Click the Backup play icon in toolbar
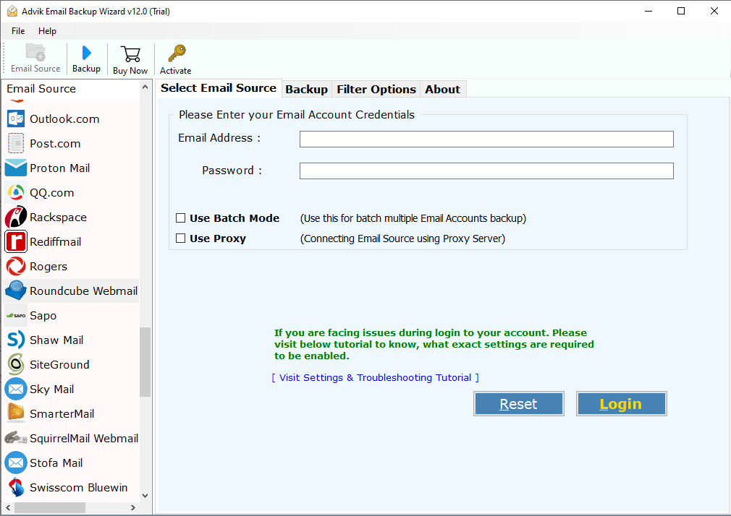The image size is (731, 516). pos(86,53)
